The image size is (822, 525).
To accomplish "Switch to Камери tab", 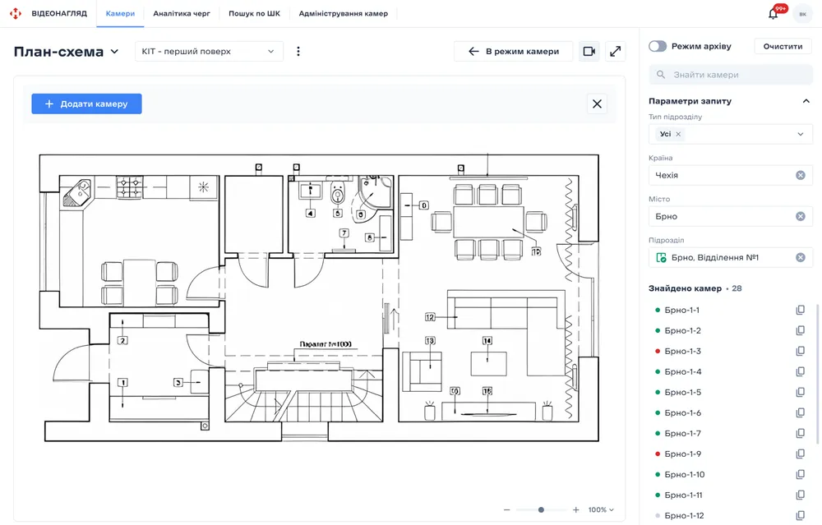I will (120, 14).
